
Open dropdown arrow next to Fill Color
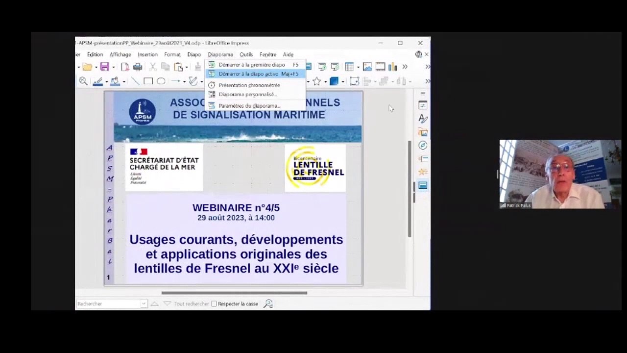124,82
